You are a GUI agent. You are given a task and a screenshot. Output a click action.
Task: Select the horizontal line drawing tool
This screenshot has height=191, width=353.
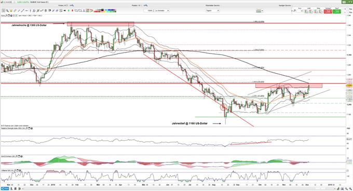(26, 10)
